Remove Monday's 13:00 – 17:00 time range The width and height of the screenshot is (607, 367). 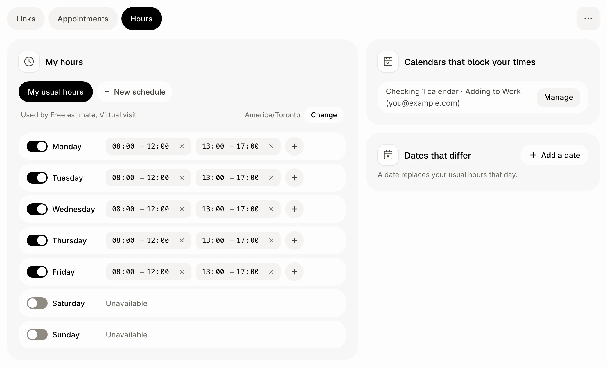[271, 146]
